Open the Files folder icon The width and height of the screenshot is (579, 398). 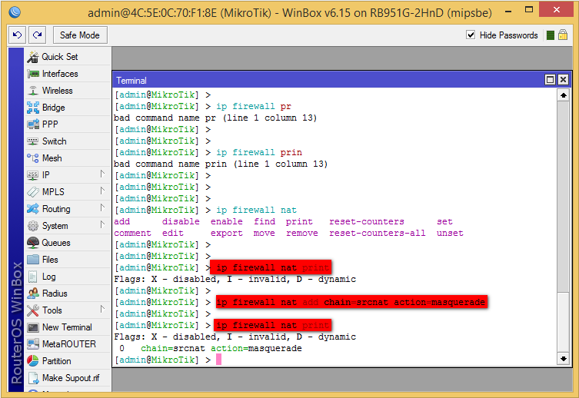click(x=33, y=259)
